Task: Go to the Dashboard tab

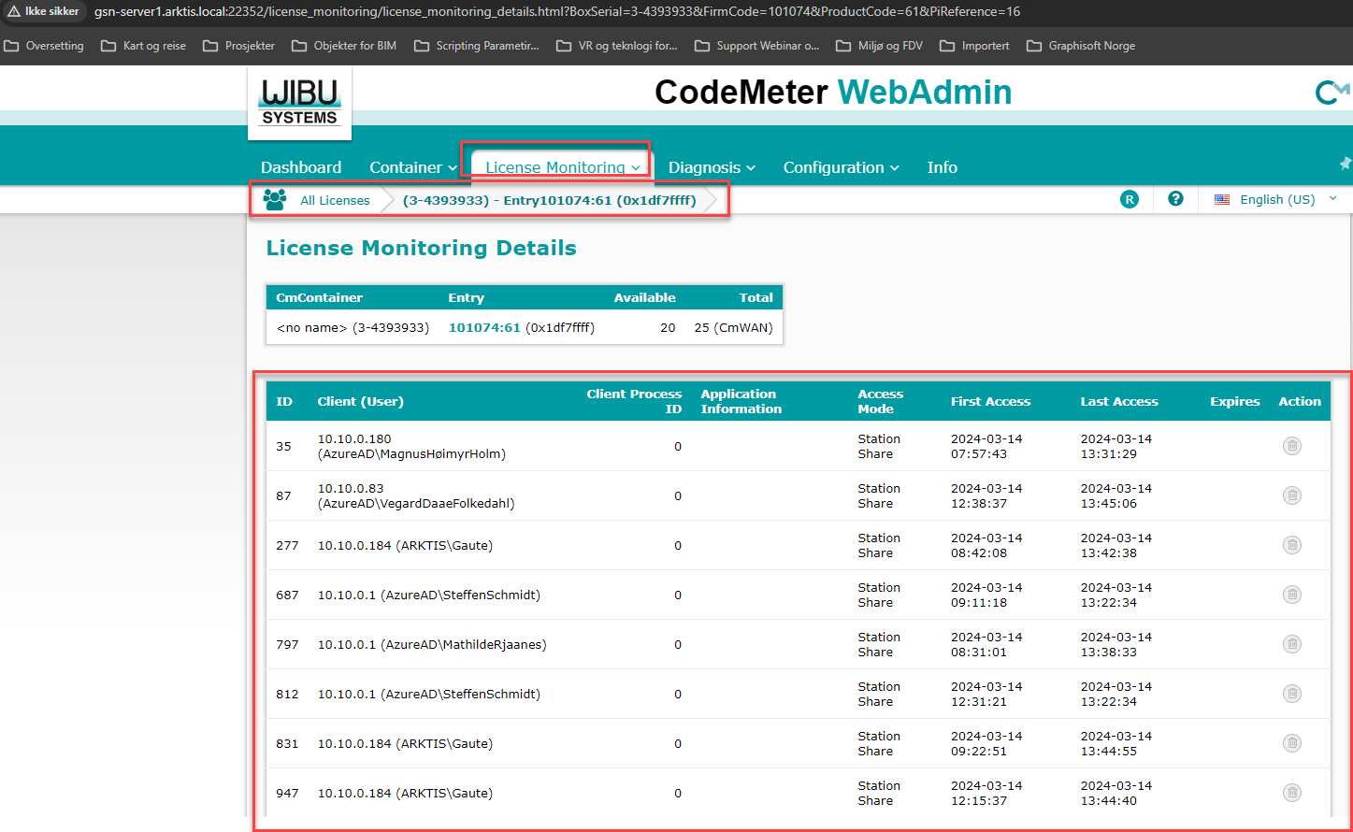Action: 301,167
